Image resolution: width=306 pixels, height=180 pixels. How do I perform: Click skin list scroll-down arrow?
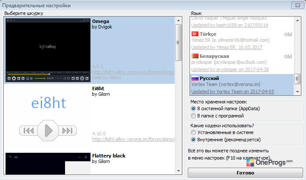coord(178,171)
